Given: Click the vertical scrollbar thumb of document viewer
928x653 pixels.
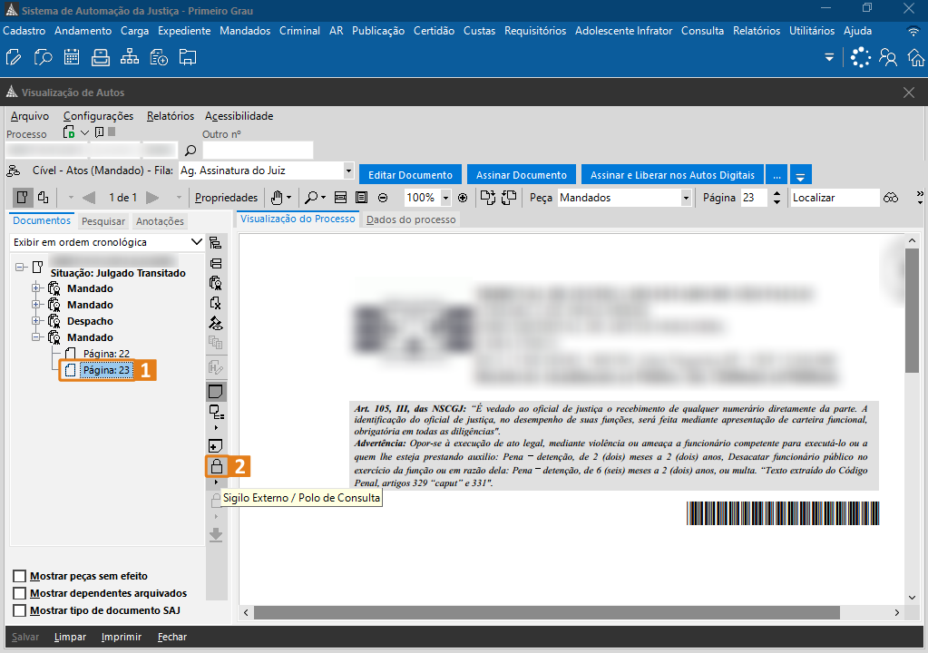Looking at the screenshot, I should coord(912,310).
